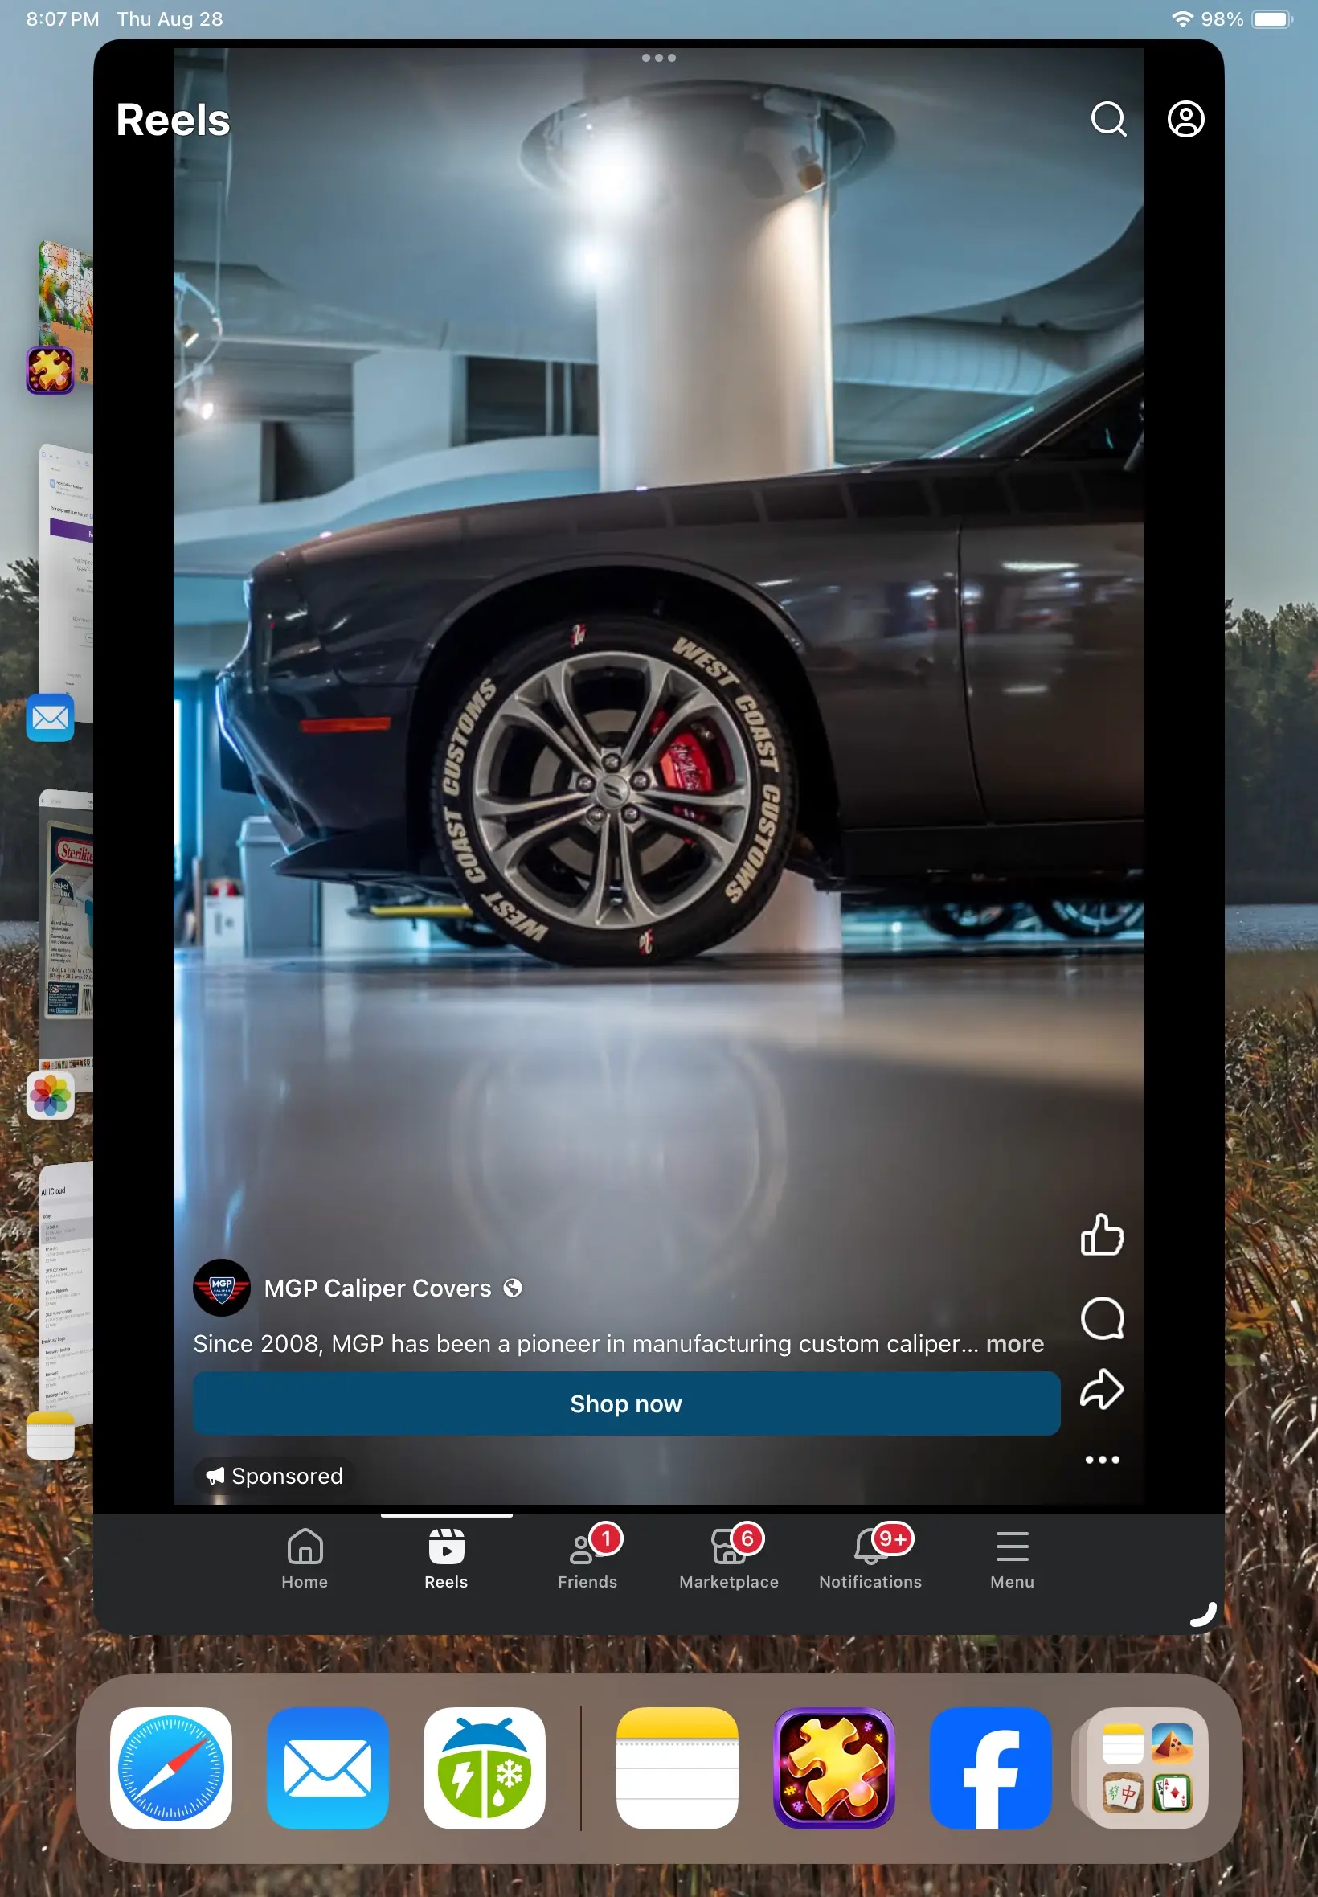Open the weather app in the dock
The width and height of the screenshot is (1318, 1897).
[x=484, y=1768]
